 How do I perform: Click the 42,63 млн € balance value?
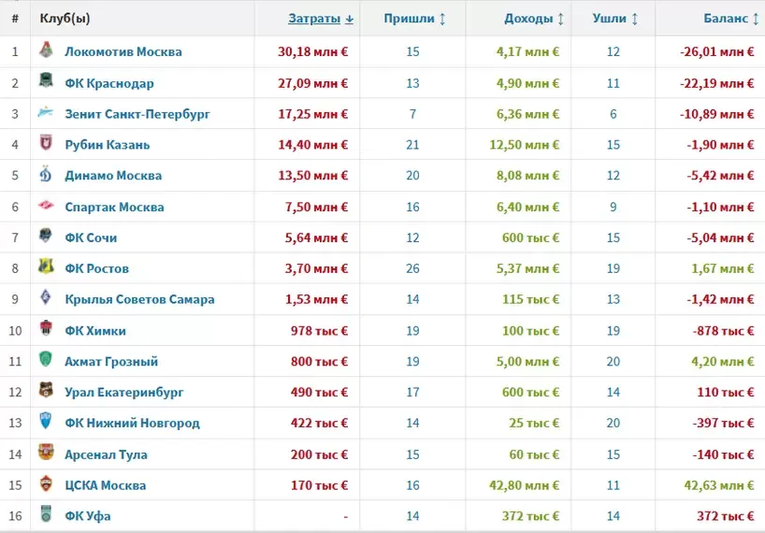[x=719, y=485]
